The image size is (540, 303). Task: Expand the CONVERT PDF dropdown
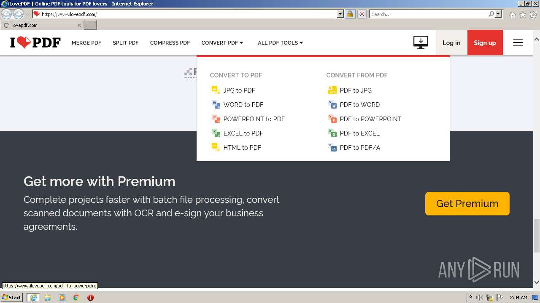coord(222,43)
